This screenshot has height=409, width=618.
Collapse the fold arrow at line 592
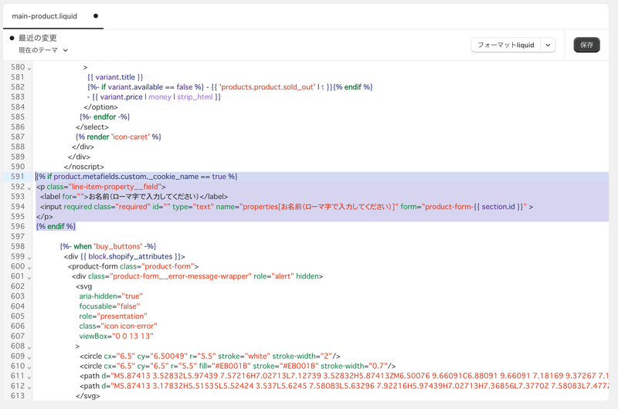29,187
